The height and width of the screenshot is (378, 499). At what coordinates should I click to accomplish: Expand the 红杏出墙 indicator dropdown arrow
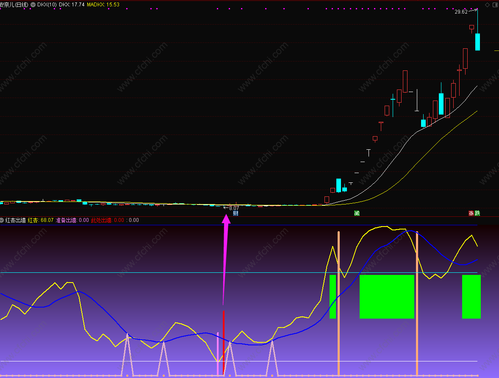(x=2, y=220)
